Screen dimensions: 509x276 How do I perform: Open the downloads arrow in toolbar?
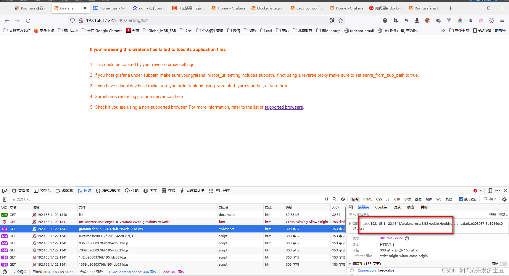tap(417, 20)
